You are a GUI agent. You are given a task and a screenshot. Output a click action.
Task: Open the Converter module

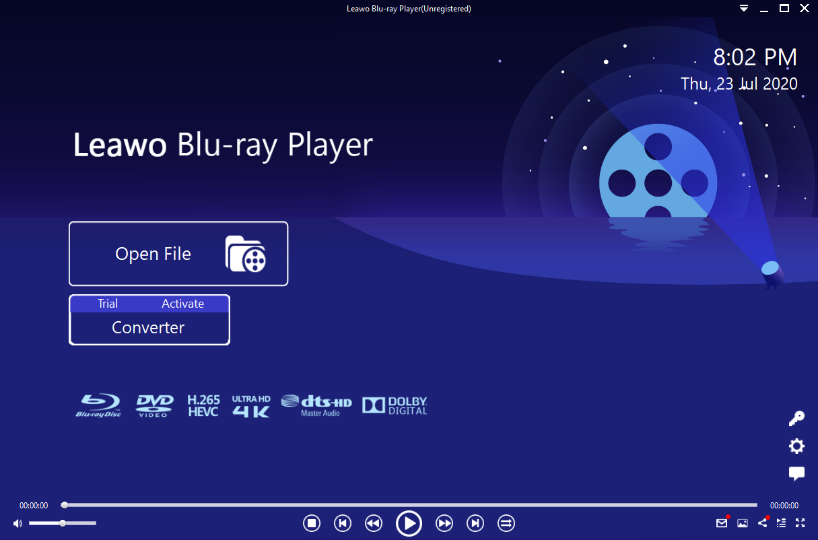click(149, 328)
